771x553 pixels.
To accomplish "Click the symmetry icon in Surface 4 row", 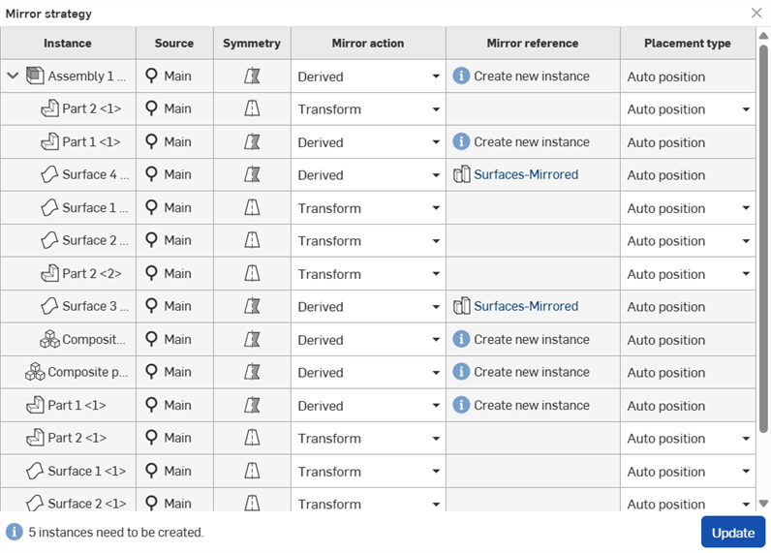I will tap(252, 174).
